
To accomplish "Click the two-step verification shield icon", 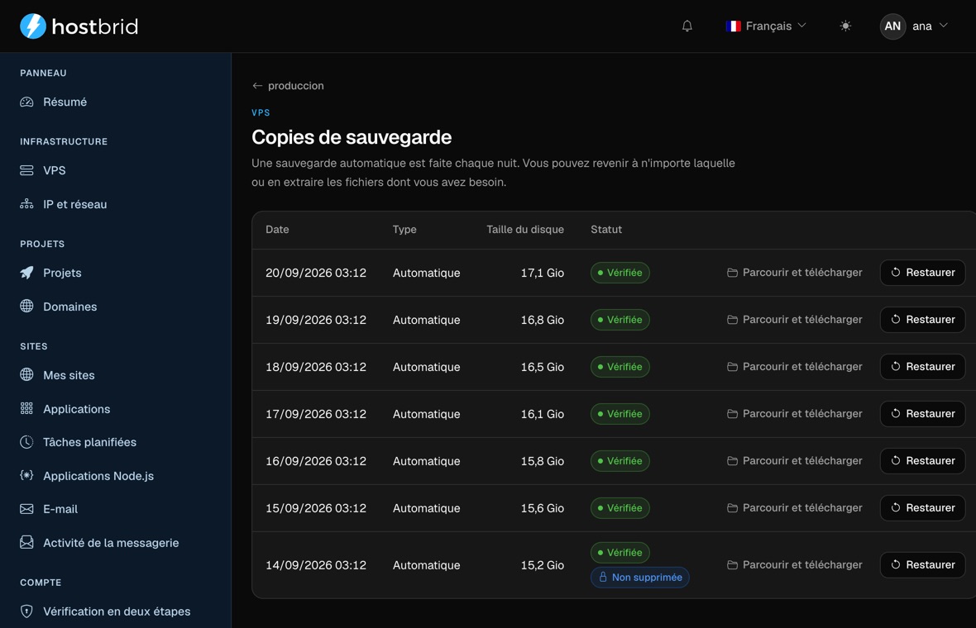I will (x=26, y=611).
